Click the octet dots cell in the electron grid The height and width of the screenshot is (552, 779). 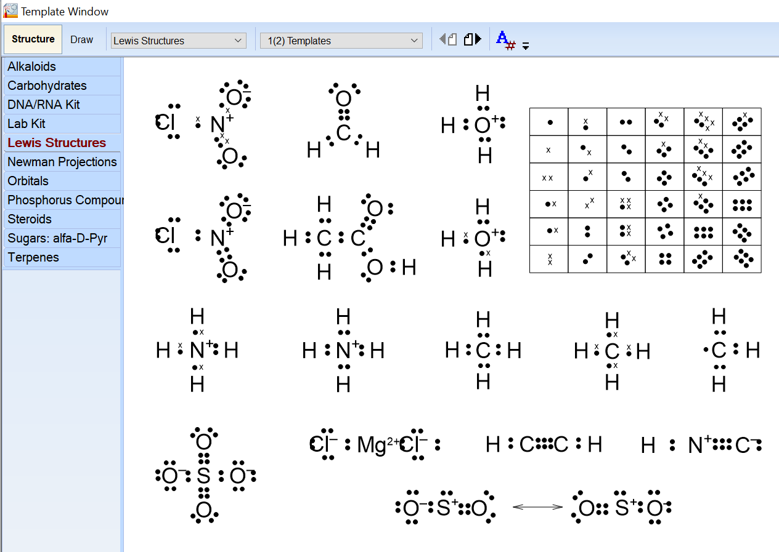coord(741,204)
